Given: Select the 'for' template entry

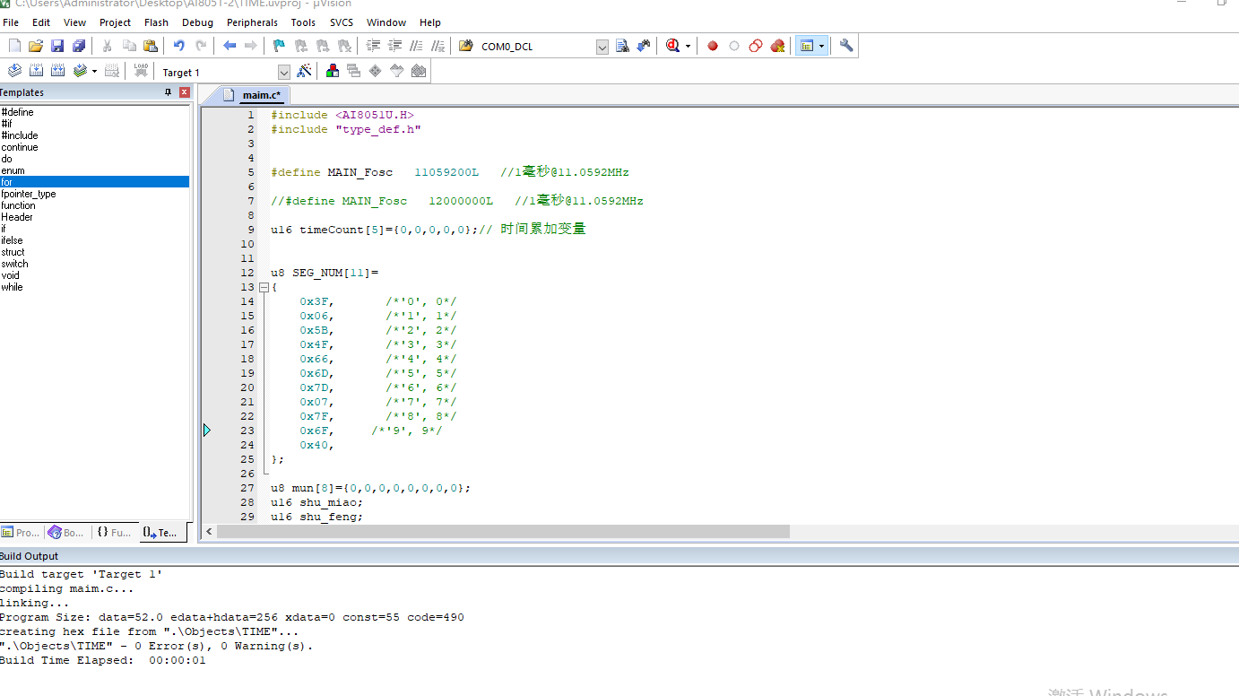Looking at the screenshot, I should coord(94,182).
